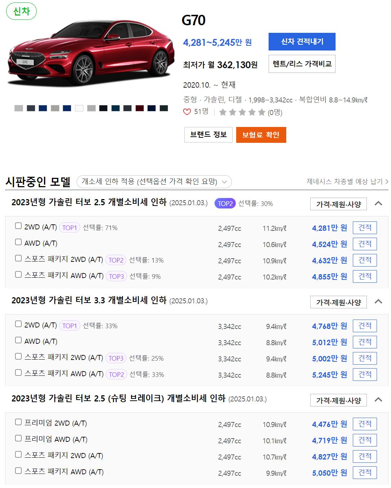Click the 4,281만 원 price

coord(329,228)
